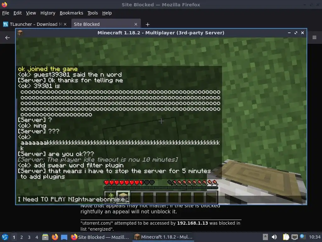Image resolution: width=322 pixels, height=242 pixels.
Task: Open Firefox Bookmarks menu
Action: [71, 13]
